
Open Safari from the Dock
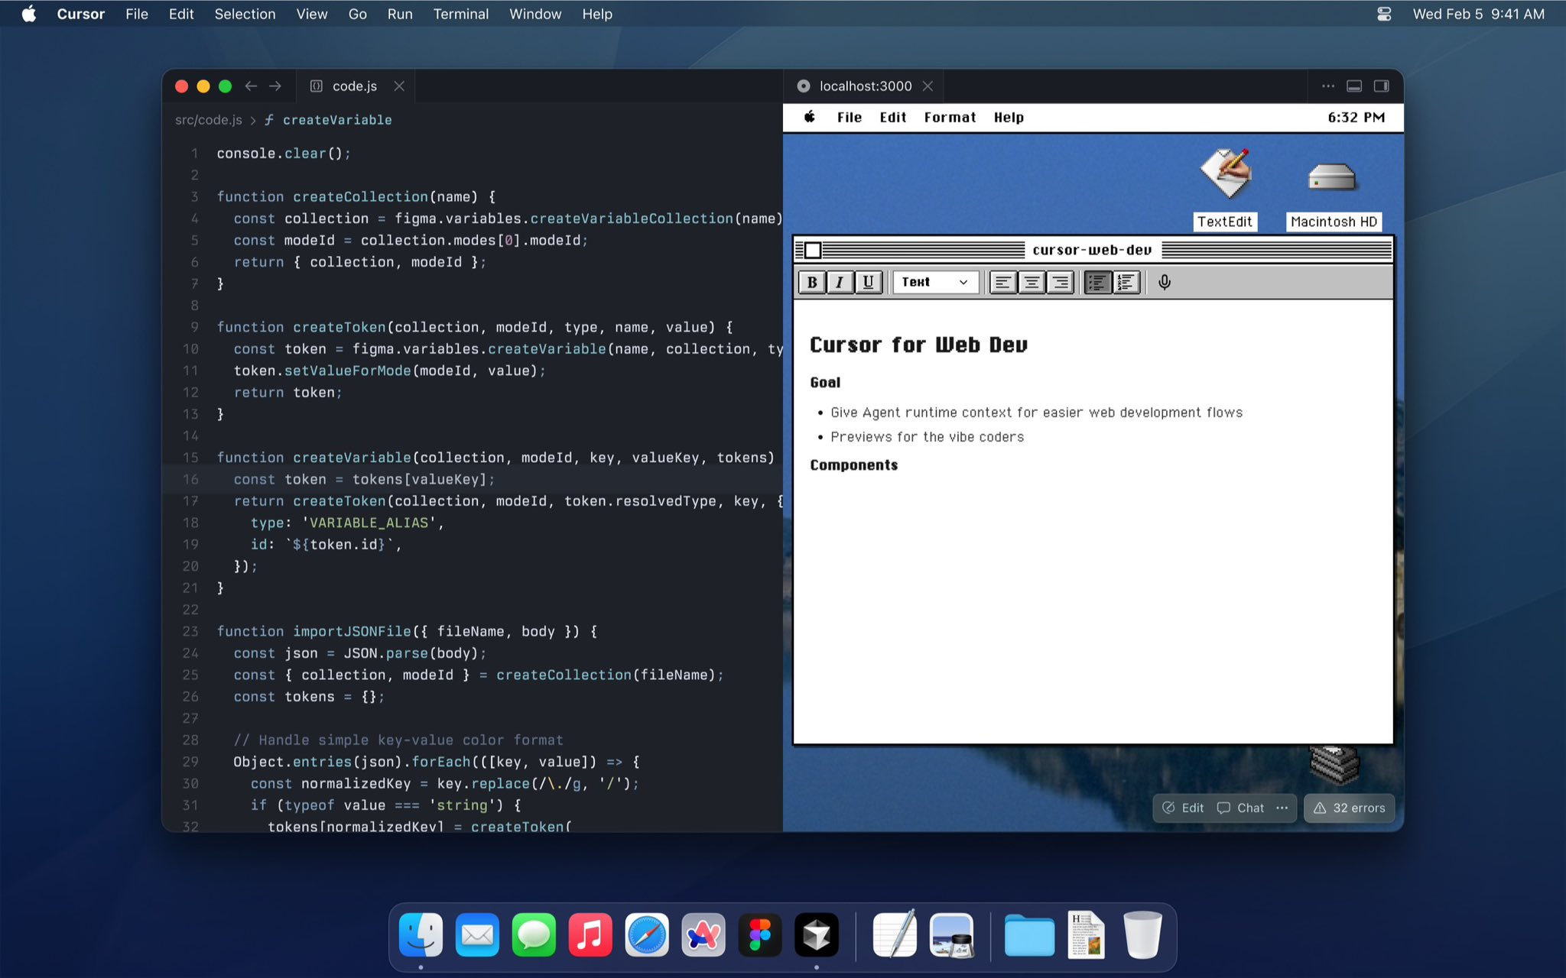point(647,934)
